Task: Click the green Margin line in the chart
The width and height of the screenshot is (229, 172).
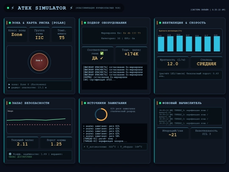Action: coord(36,120)
